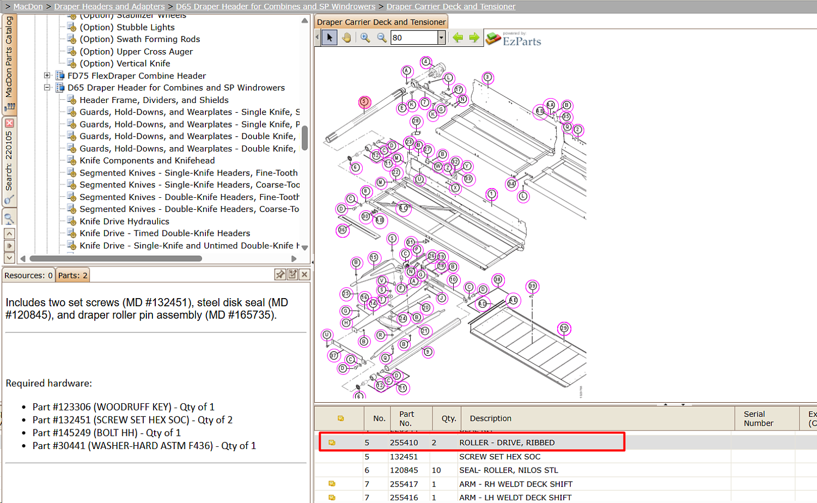Image resolution: width=817 pixels, height=503 pixels.
Task: Switch to the Resources: 0 tab
Action: (x=28, y=275)
